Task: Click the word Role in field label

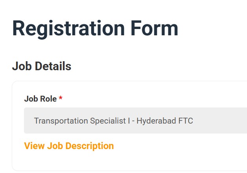Action: coord(48,99)
